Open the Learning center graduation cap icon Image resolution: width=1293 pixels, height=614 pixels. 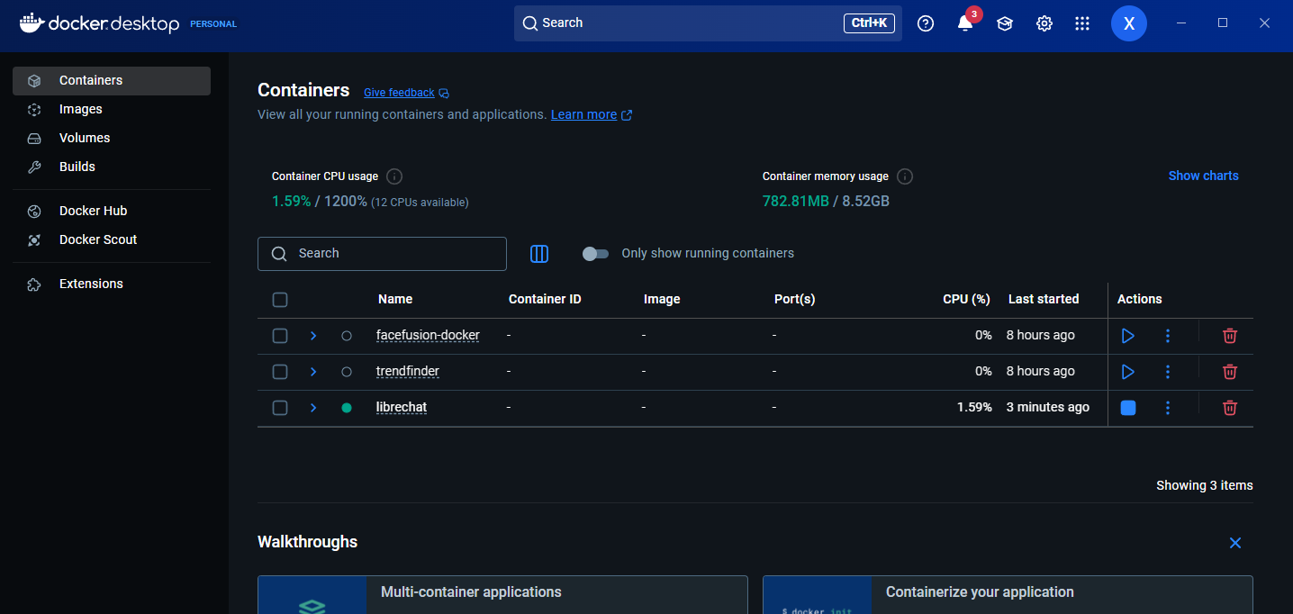pyautogui.click(x=1005, y=23)
